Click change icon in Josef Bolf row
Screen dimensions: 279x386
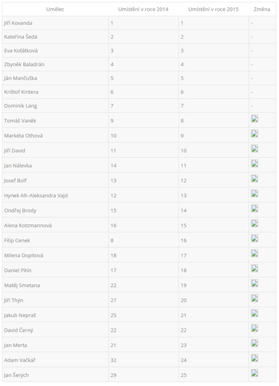pyautogui.click(x=254, y=179)
